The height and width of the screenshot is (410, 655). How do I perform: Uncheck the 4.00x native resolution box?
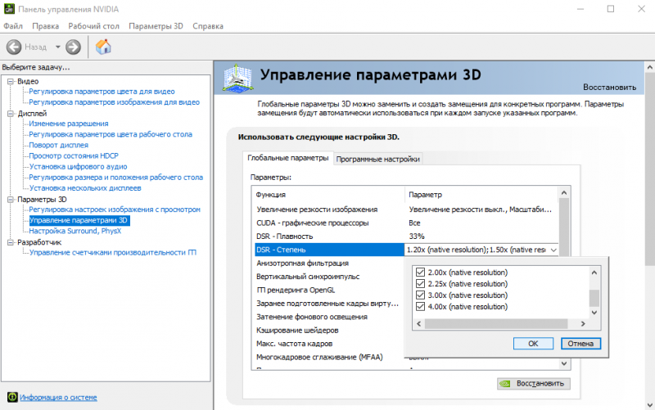(x=420, y=306)
